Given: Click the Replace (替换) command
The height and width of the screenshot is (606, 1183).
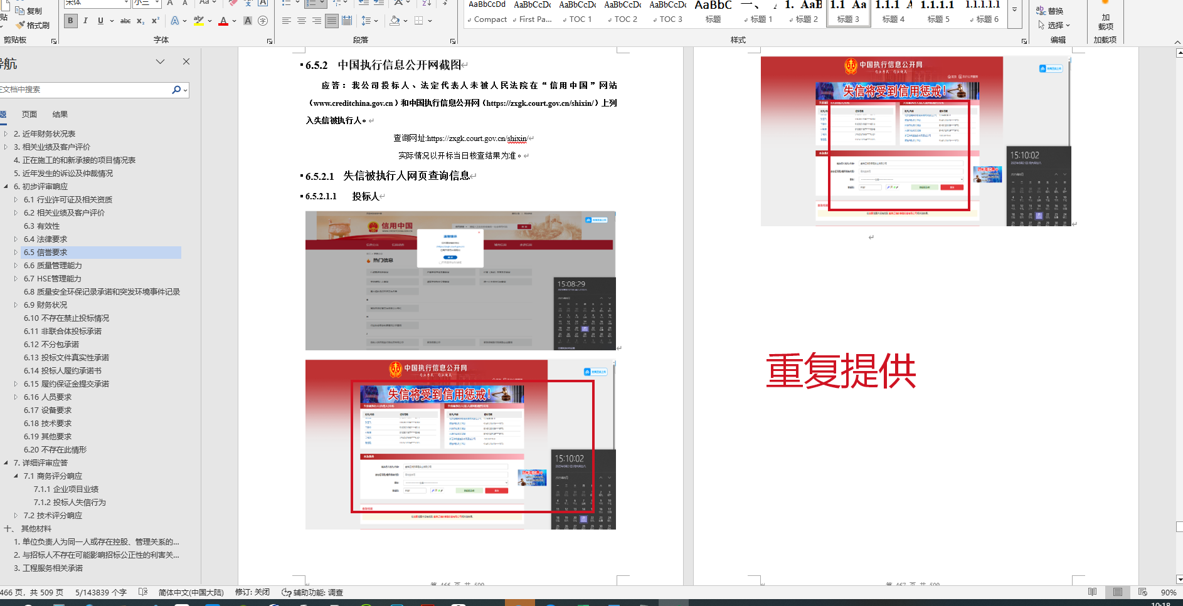Looking at the screenshot, I should 1050,11.
